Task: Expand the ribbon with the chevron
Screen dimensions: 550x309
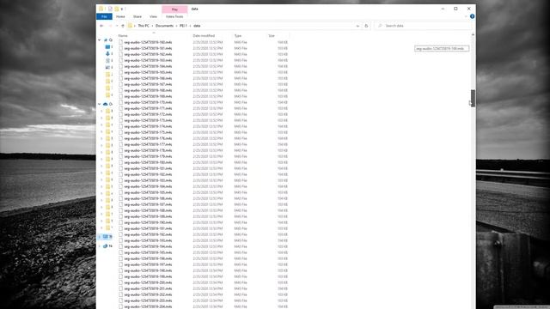Action: (466, 16)
